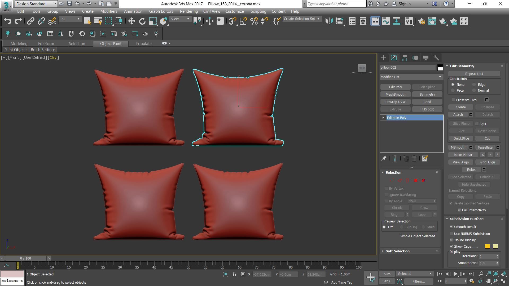The width and height of the screenshot is (509, 286).
Task: Open the Render Setup dialog
Action: coord(422,21)
